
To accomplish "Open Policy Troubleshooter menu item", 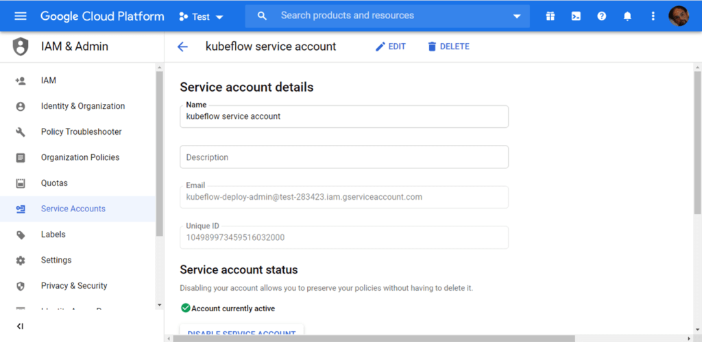I will pyautogui.click(x=78, y=132).
